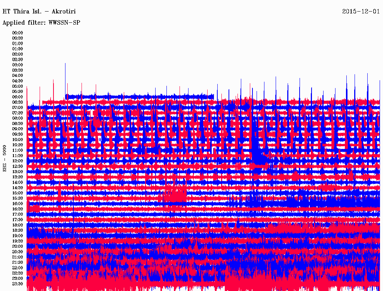The height and width of the screenshot is (291, 383).
Task: Select the 19:30 time label
Action: pos(18,241)
